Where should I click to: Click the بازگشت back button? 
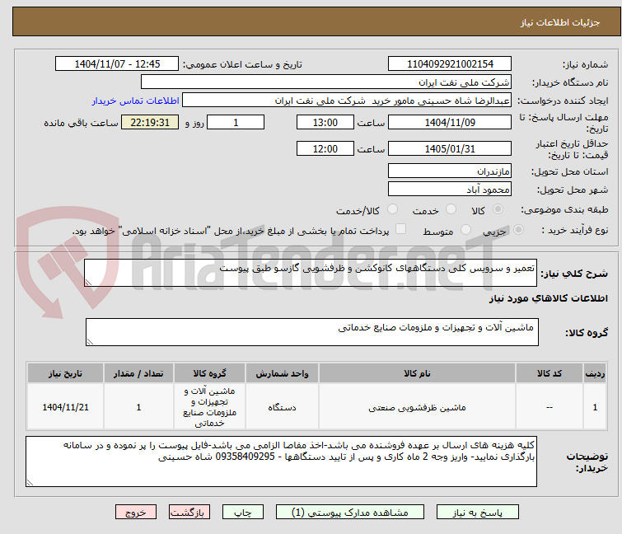(189, 513)
